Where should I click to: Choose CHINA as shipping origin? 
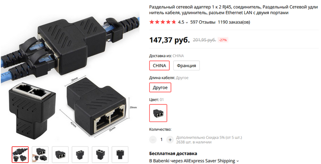(x=159, y=66)
